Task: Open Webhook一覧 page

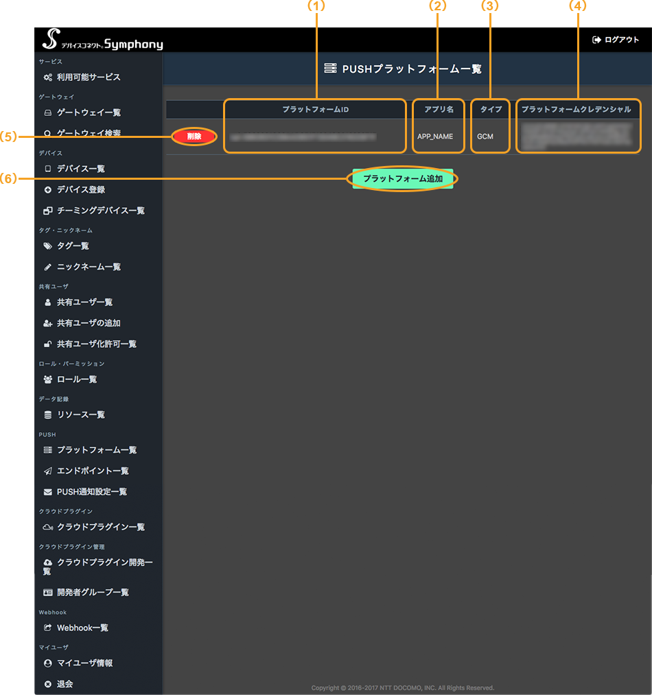Action: tap(82, 628)
